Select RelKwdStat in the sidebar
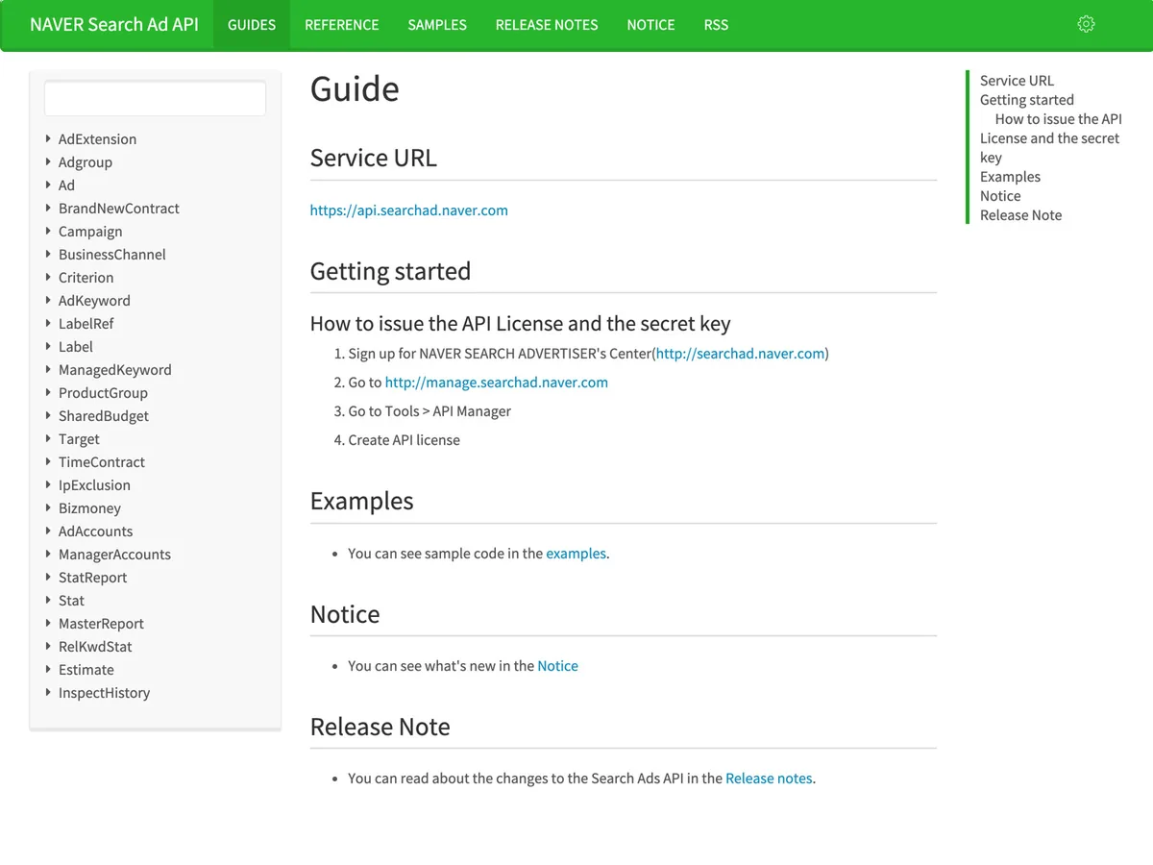This screenshot has height=865, width=1153. pyautogui.click(x=95, y=647)
